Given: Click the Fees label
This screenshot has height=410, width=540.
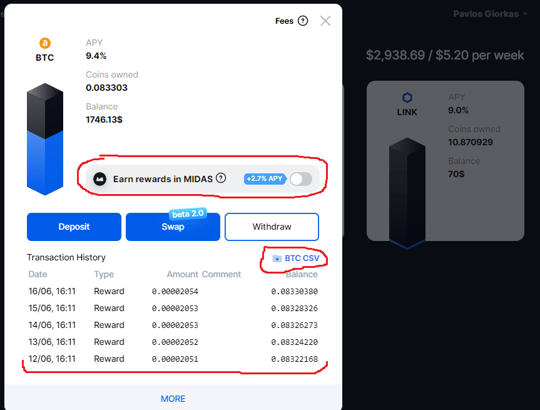Looking at the screenshot, I should pos(284,21).
